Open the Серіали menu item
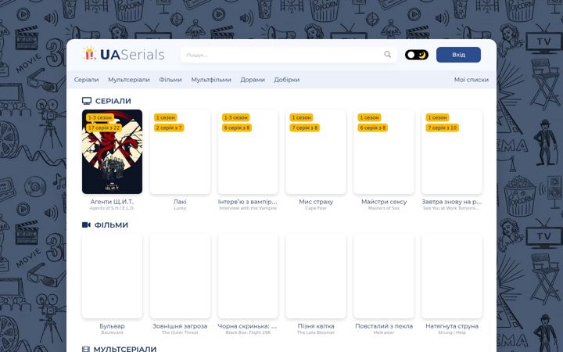 (x=86, y=80)
